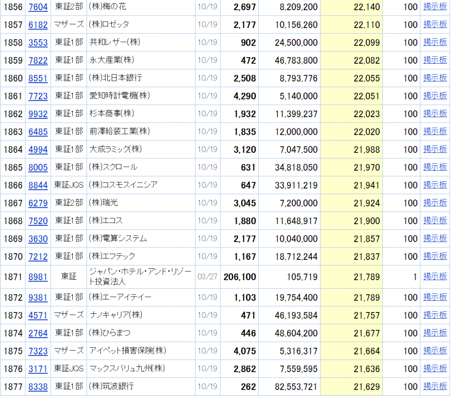Open 掲示板 link for 共和レザー(株)
Image resolution: width=452 pixels, height=396 pixels.
(435, 42)
